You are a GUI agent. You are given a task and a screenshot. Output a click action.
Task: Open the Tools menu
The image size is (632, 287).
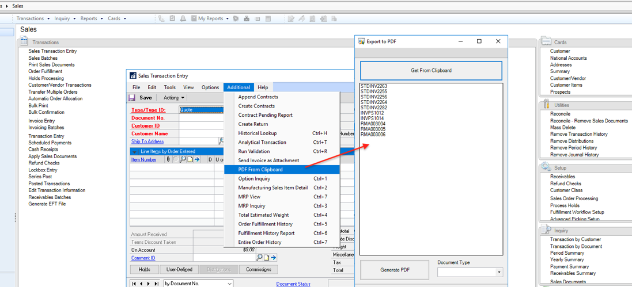click(170, 87)
